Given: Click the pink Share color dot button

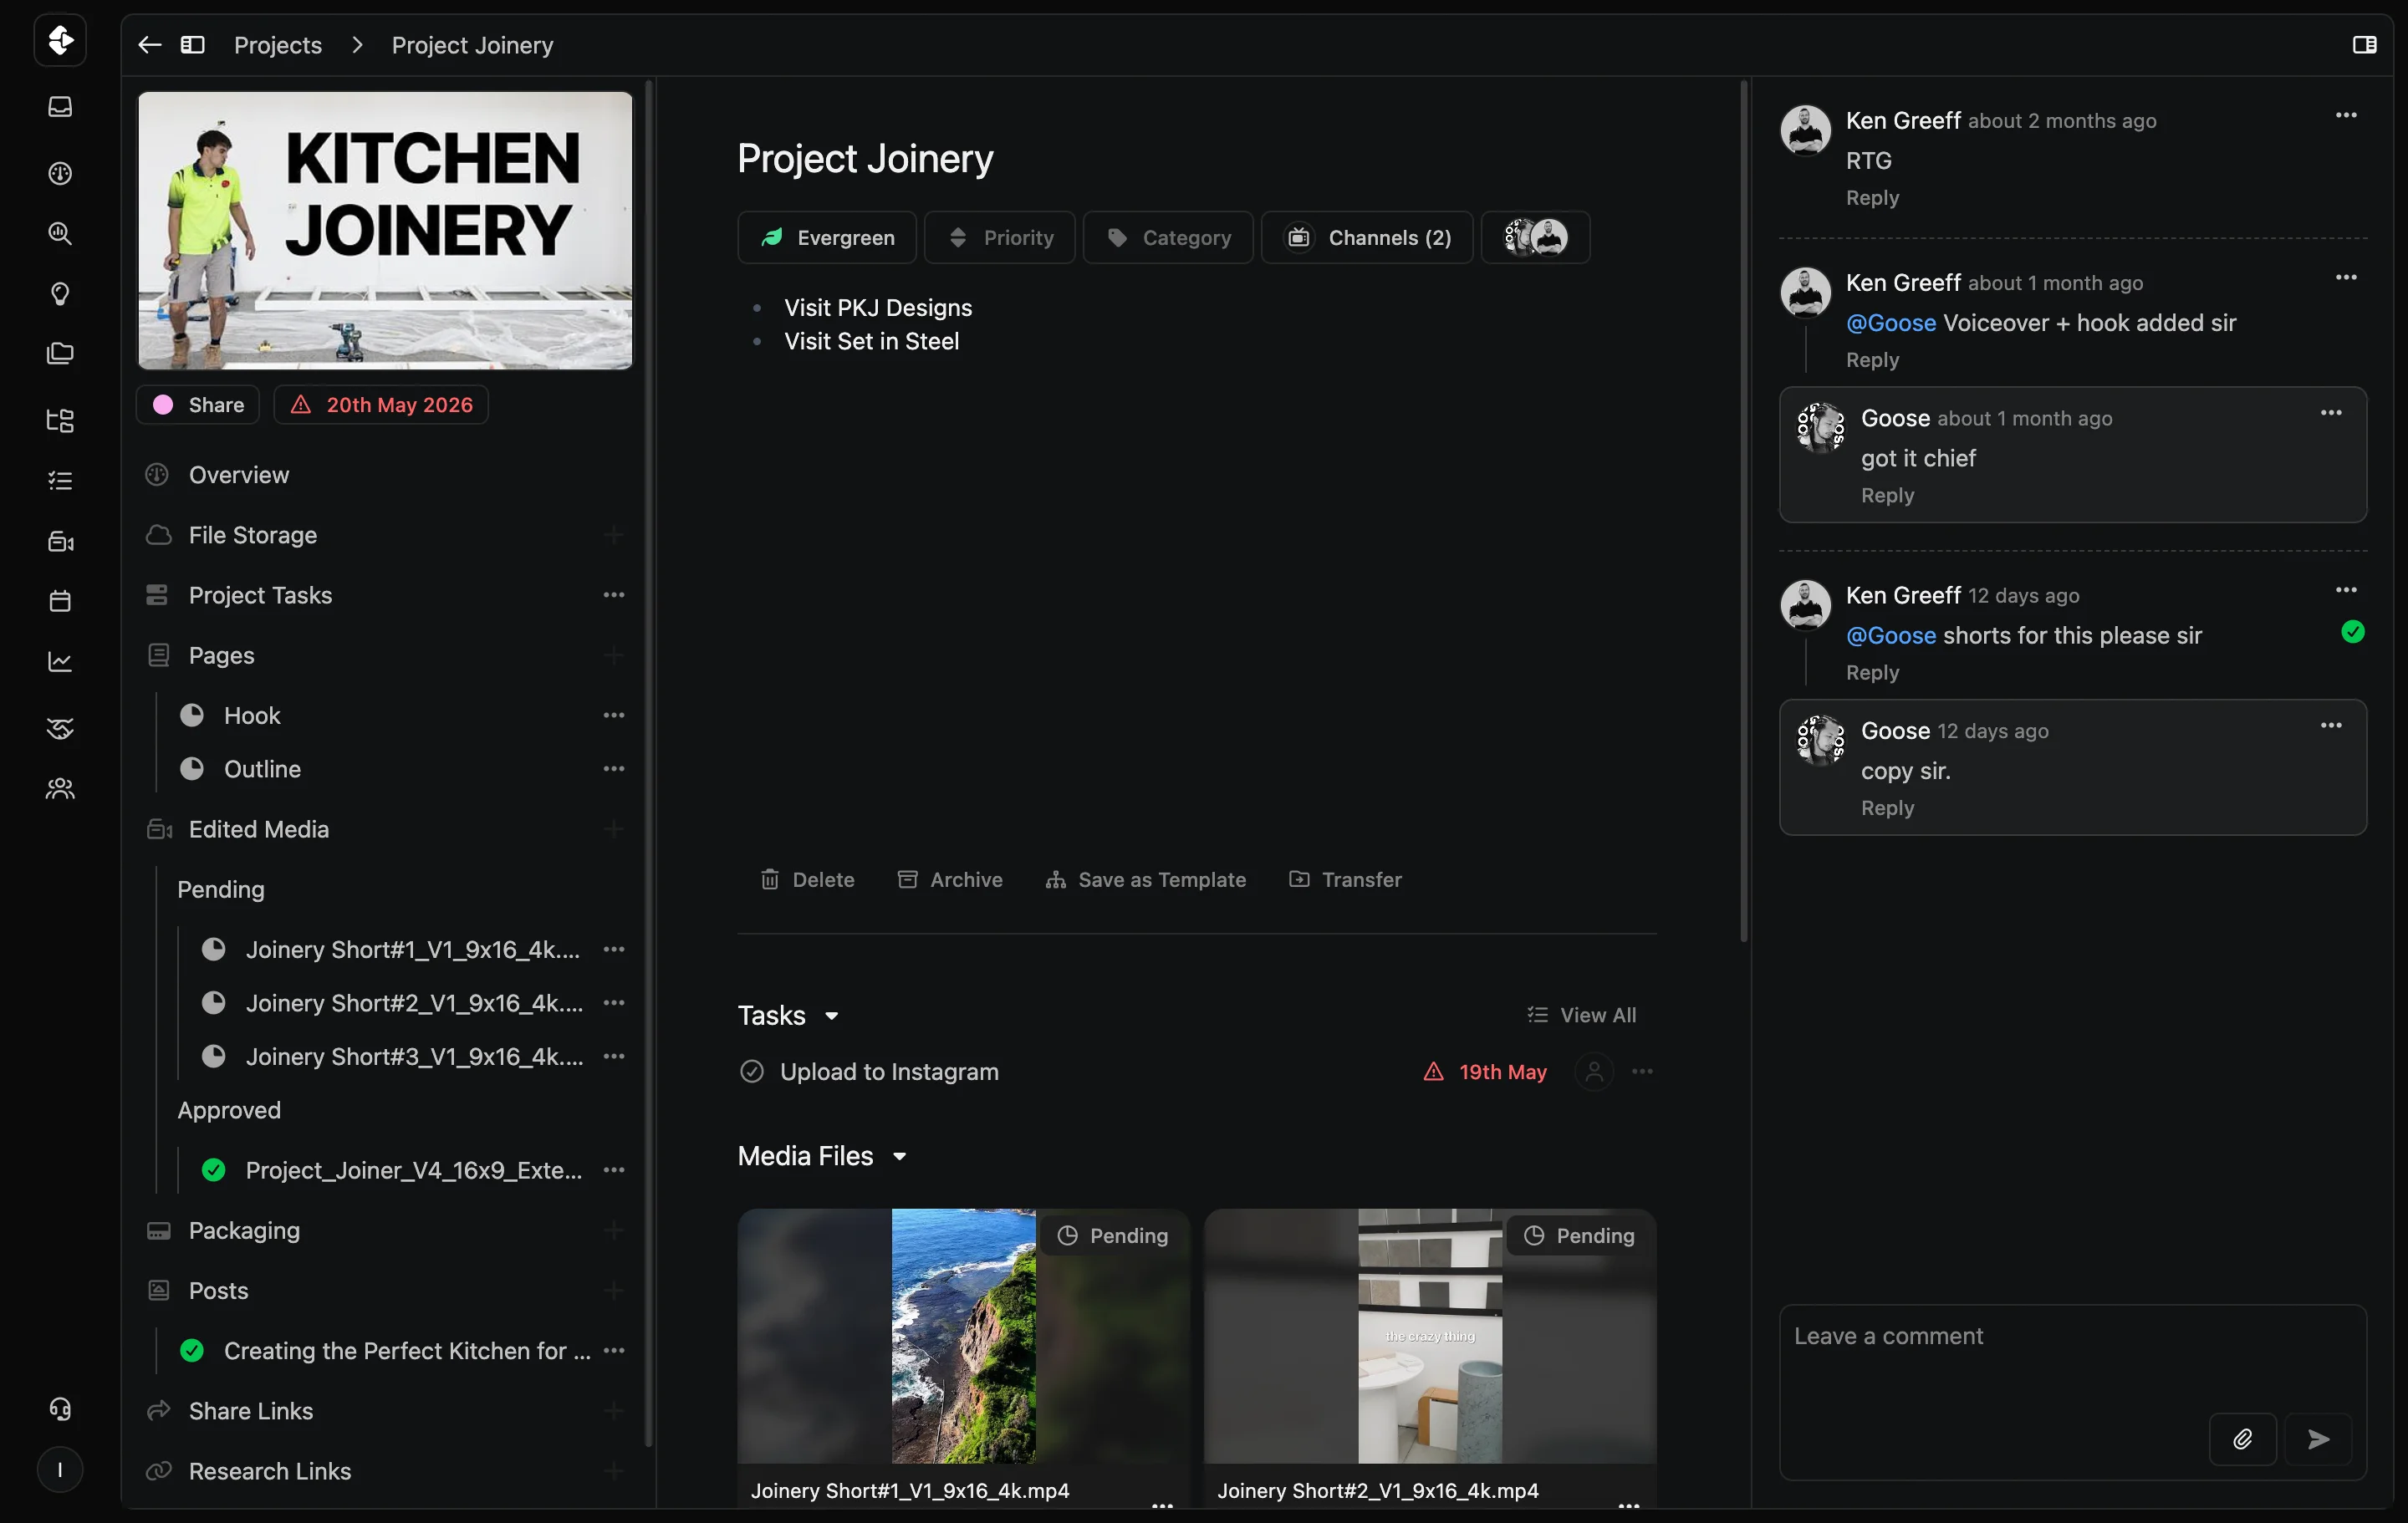Looking at the screenshot, I should (x=198, y=405).
